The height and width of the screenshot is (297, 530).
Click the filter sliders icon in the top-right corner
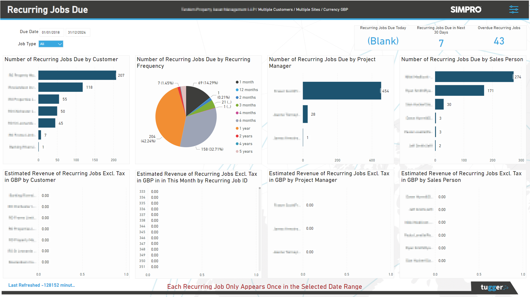point(514,9)
